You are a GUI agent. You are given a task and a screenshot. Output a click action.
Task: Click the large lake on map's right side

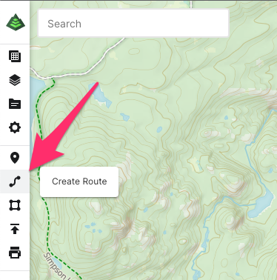coord(261,203)
